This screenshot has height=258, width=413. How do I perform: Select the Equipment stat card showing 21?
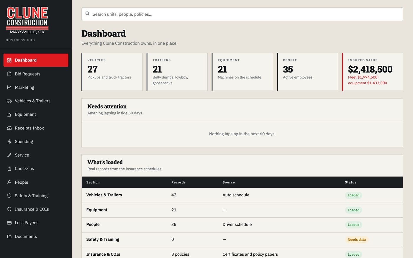[x=242, y=72]
